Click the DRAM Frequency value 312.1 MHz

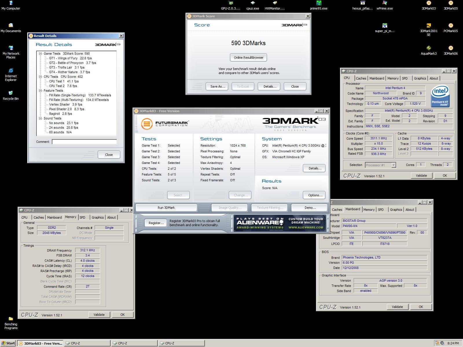tap(87, 250)
